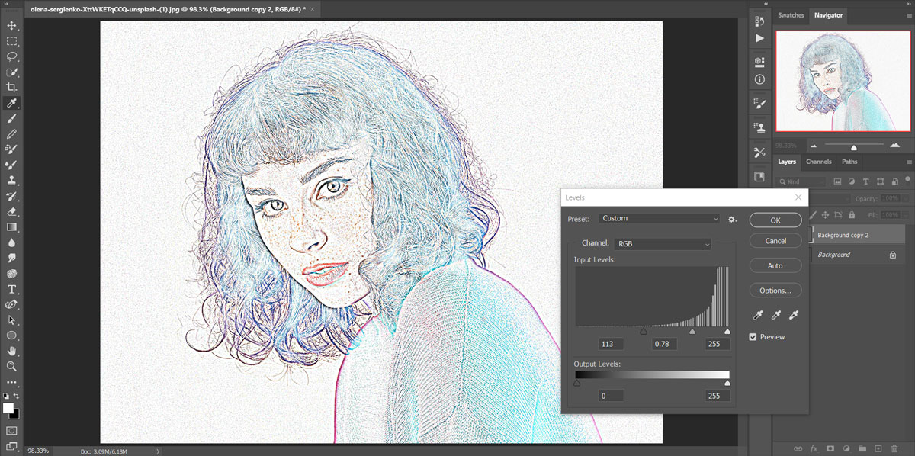Open the Layers panel flyout menu
The height and width of the screenshot is (456, 915).
[908, 162]
